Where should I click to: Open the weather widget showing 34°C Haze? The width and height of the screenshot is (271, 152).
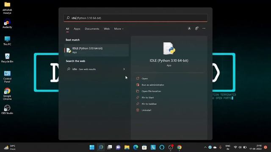10,147
